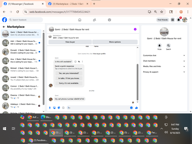Click the Search Facebook field
Screen dimensions: 192x144
coord(26,20)
